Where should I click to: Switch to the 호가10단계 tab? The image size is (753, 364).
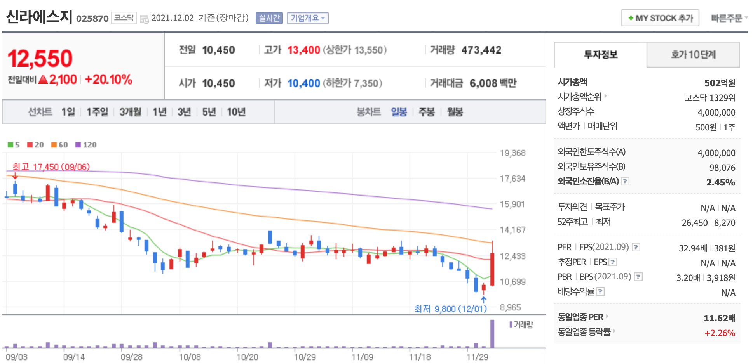[693, 55]
